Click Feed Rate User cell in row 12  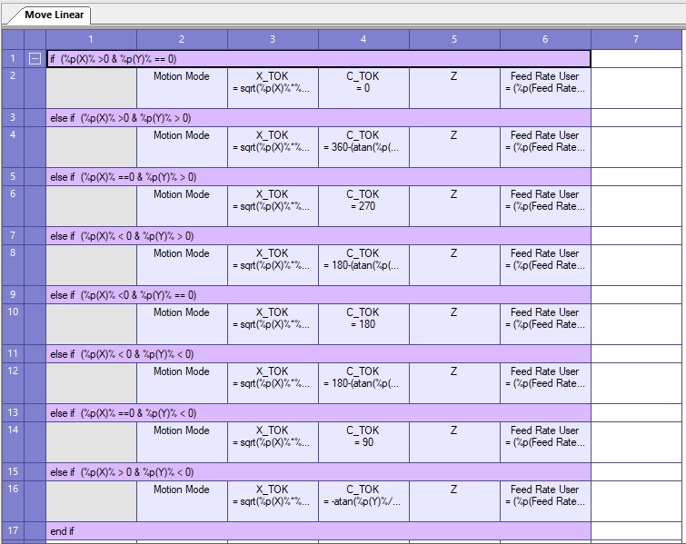click(x=545, y=382)
